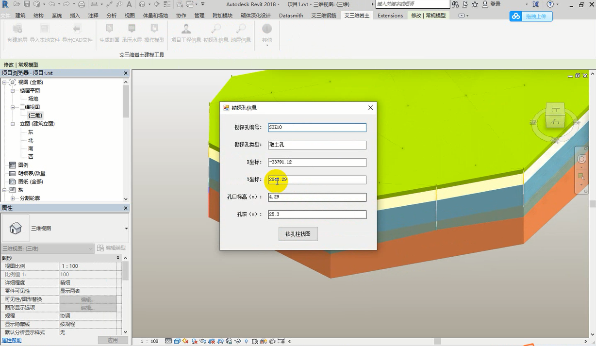Click the 钻孔柱状图 button
The width and height of the screenshot is (596, 346).
[298, 234]
